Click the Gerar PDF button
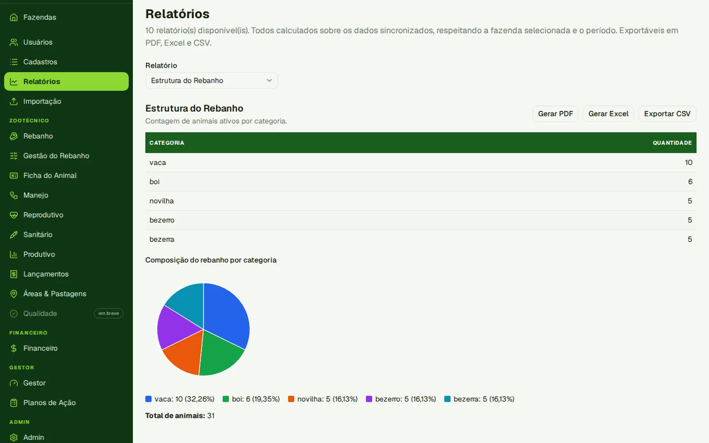Viewport: 709px width, 443px height. [555, 114]
